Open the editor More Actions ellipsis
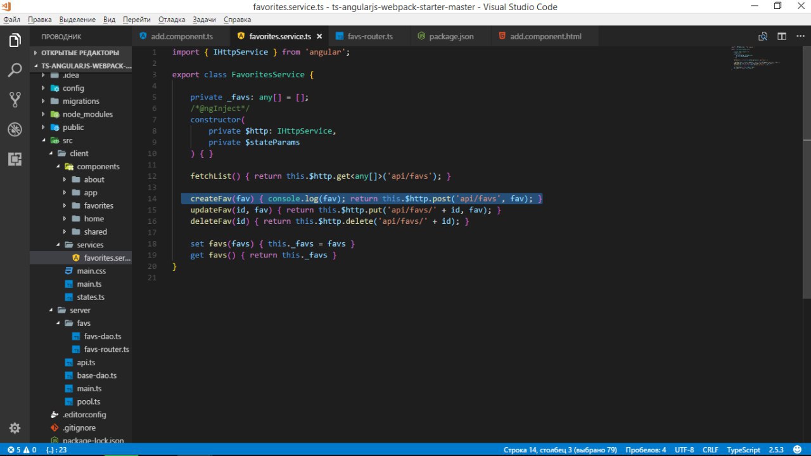 (800, 36)
